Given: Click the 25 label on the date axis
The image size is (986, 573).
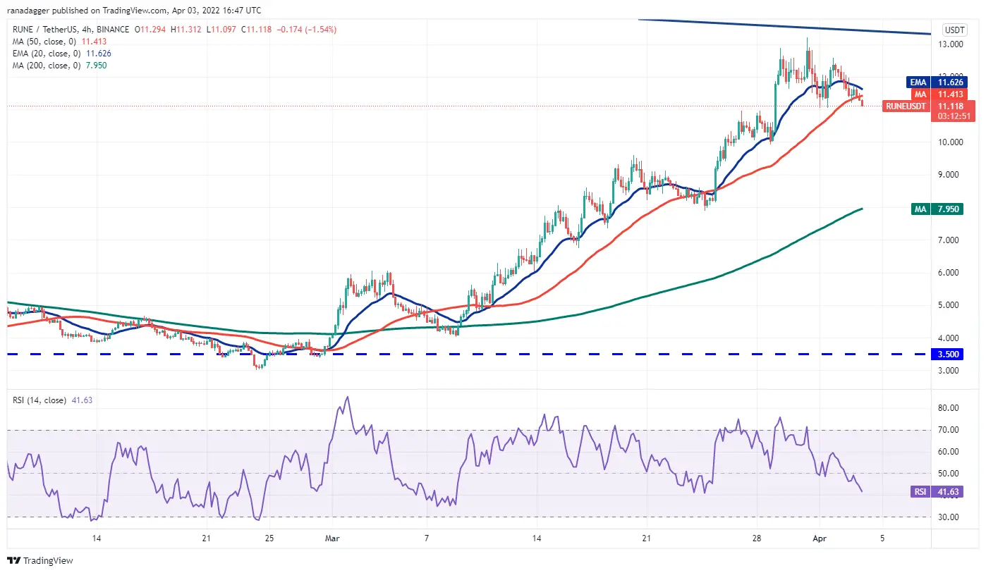Looking at the screenshot, I should 268,538.
